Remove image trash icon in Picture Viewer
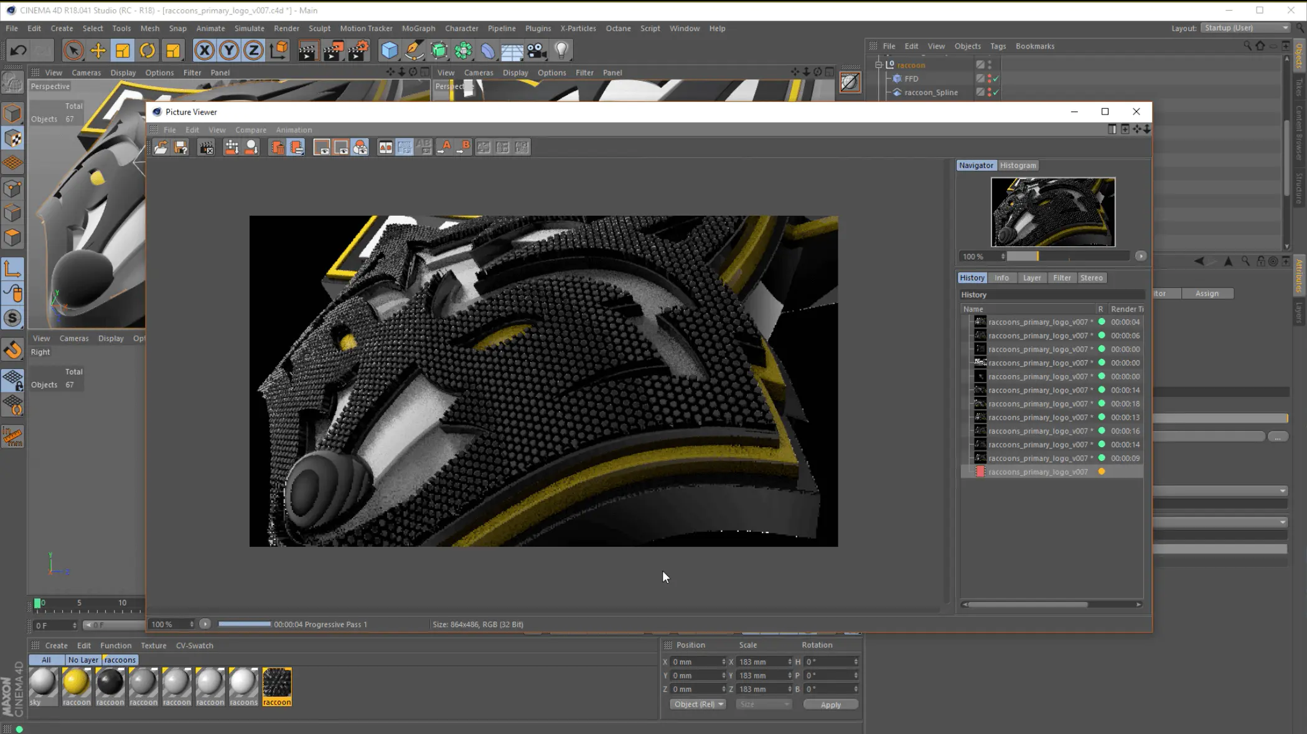This screenshot has width=1307, height=734. [278, 147]
